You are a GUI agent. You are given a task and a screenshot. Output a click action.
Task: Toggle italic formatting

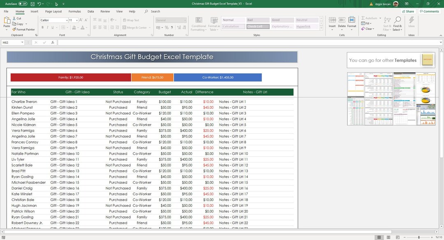click(48, 27)
